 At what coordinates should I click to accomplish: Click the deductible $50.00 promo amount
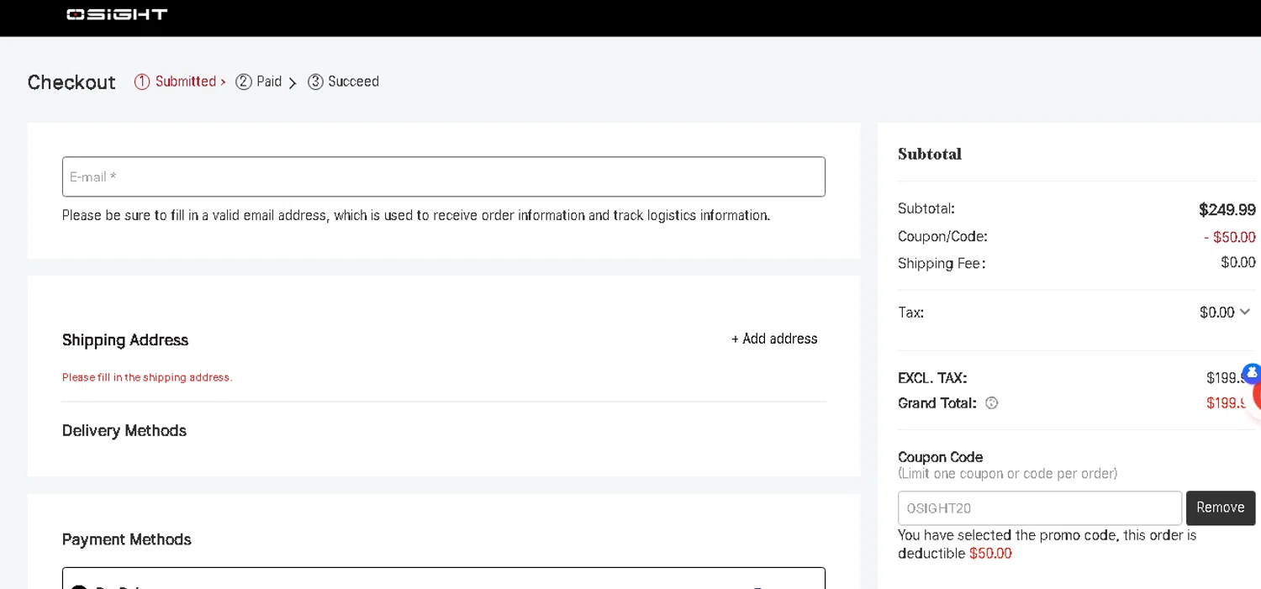990,554
